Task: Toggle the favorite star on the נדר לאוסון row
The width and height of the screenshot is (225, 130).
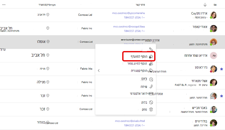Action: point(222,69)
